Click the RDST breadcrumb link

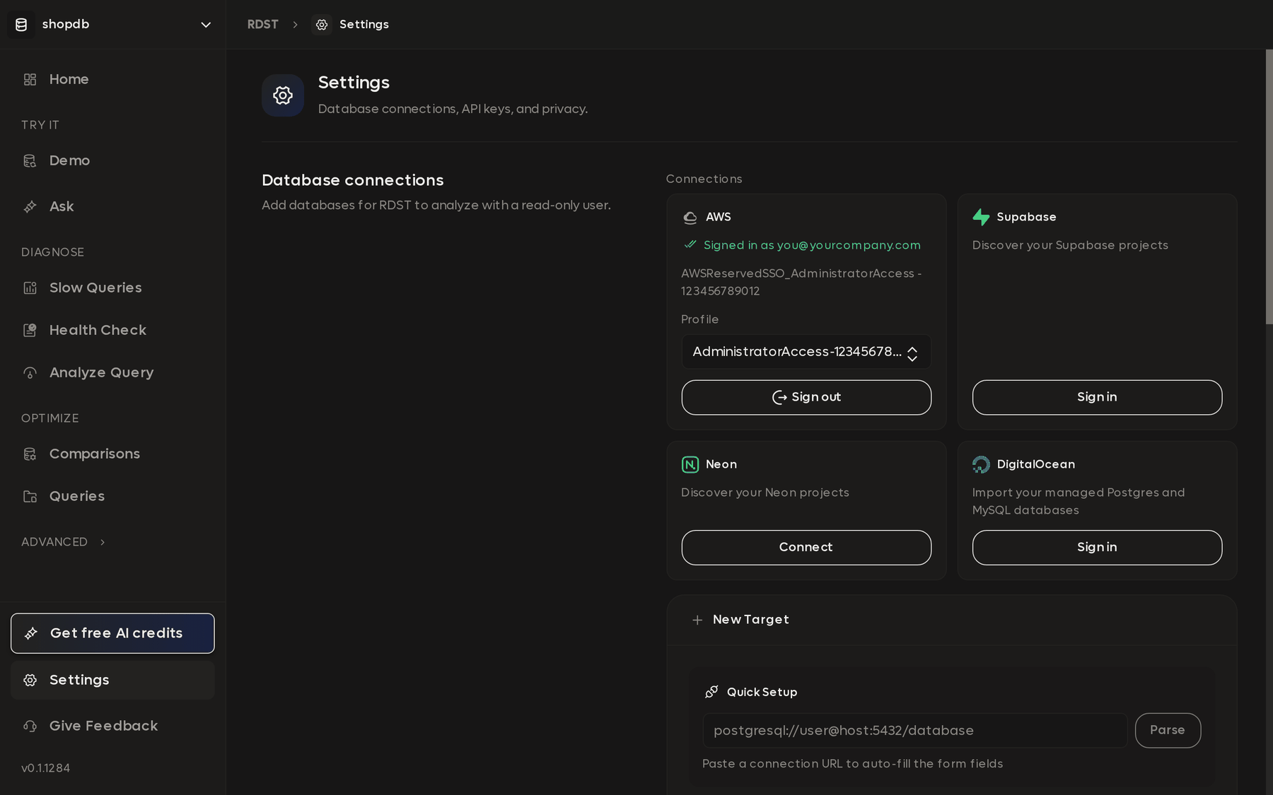(262, 25)
